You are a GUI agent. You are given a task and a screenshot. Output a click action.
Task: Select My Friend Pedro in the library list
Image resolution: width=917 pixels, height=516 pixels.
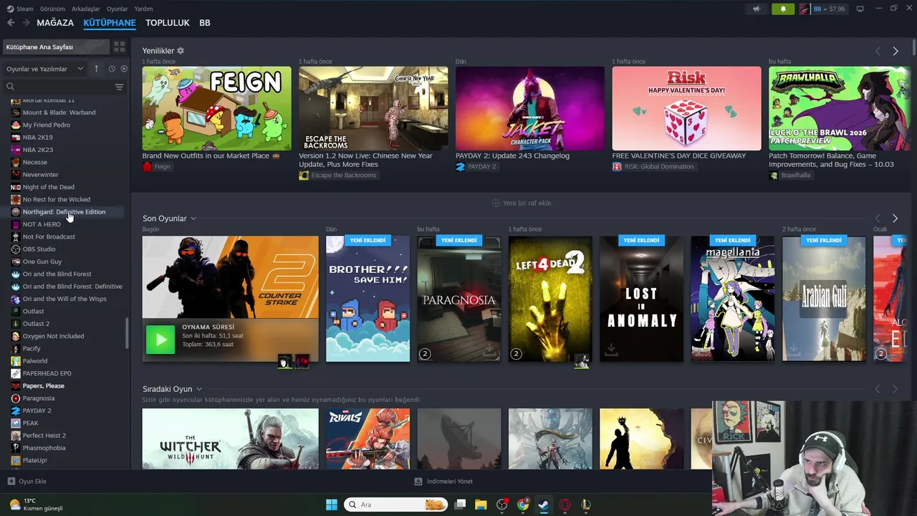(x=47, y=125)
